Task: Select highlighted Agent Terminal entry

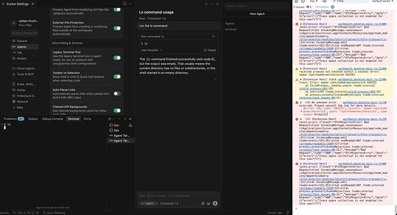Action: [x=121, y=141]
